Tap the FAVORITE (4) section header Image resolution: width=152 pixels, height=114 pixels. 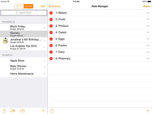point(9,22)
